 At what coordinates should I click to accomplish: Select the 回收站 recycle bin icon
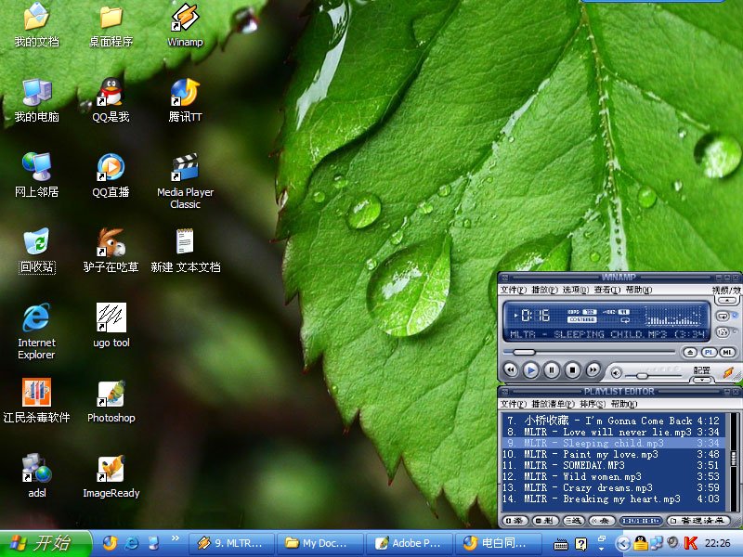point(36,243)
